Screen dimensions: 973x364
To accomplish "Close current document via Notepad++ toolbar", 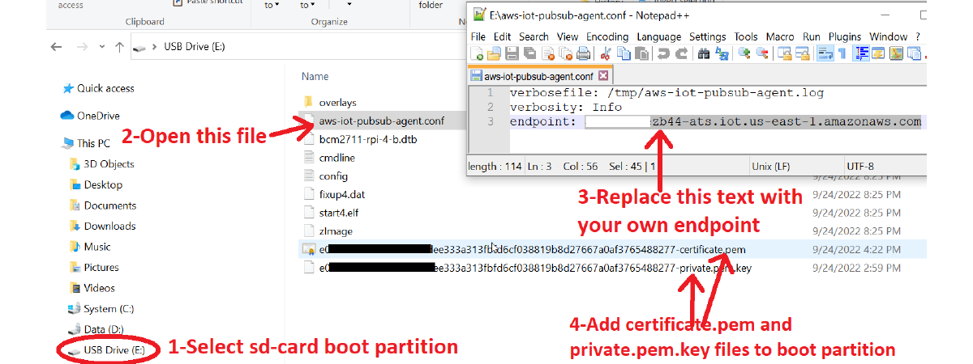I will [x=548, y=53].
